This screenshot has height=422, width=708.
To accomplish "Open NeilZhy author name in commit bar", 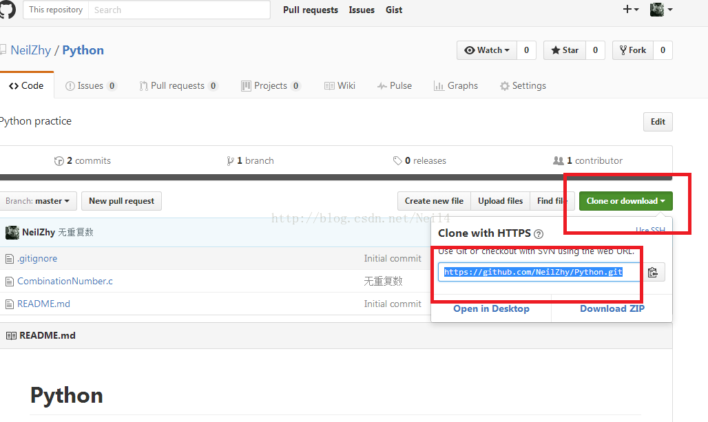I will (39, 233).
